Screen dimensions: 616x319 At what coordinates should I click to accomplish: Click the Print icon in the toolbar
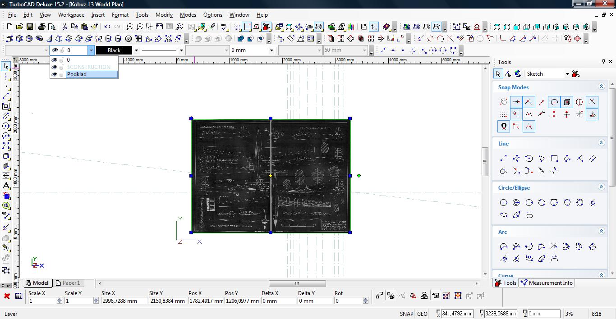pyautogui.click(x=42, y=27)
